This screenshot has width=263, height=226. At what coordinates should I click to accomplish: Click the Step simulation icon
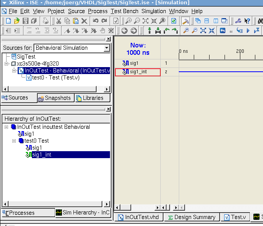tap(240, 30)
